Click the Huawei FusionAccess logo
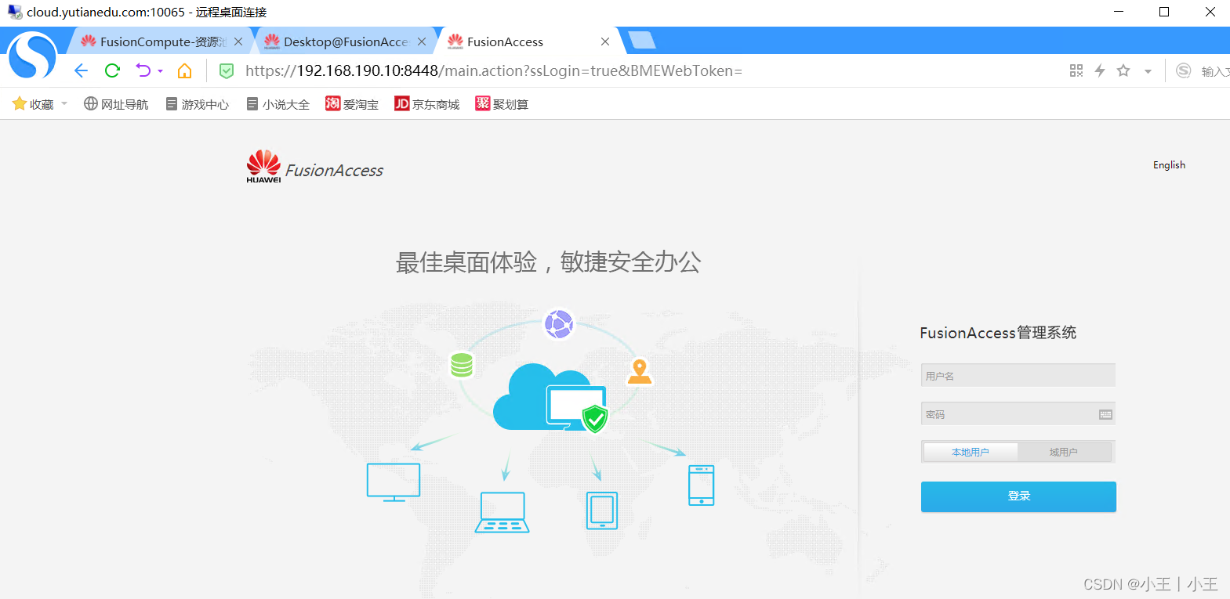The width and height of the screenshot is (1230, 599). [x=314, y=167]
